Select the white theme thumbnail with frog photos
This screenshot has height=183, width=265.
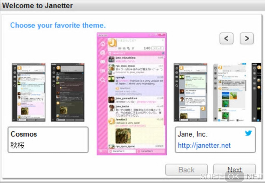tap(229, 92)
